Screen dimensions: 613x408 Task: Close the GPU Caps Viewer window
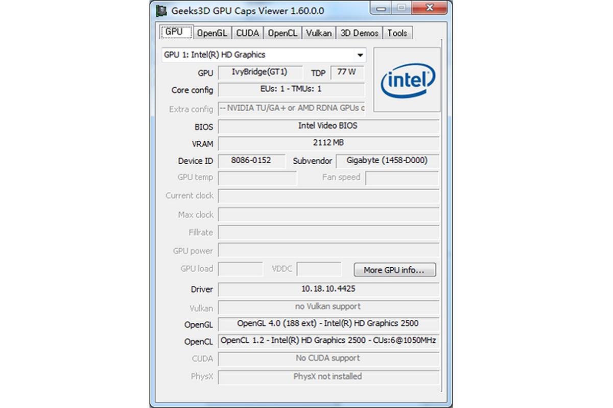click(430, 7)
